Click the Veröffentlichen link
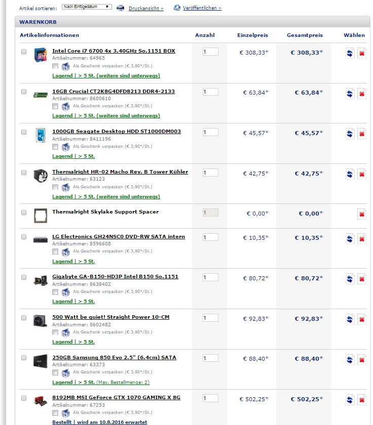Viewport: 373px width, 425px height. 202,8
